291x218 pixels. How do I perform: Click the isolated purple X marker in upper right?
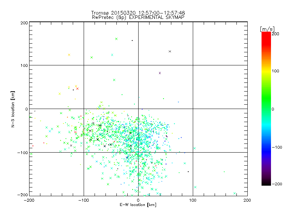(x=160, y=73)
